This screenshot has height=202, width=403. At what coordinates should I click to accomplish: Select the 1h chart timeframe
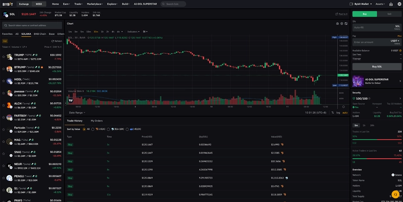tap(103, 31)
